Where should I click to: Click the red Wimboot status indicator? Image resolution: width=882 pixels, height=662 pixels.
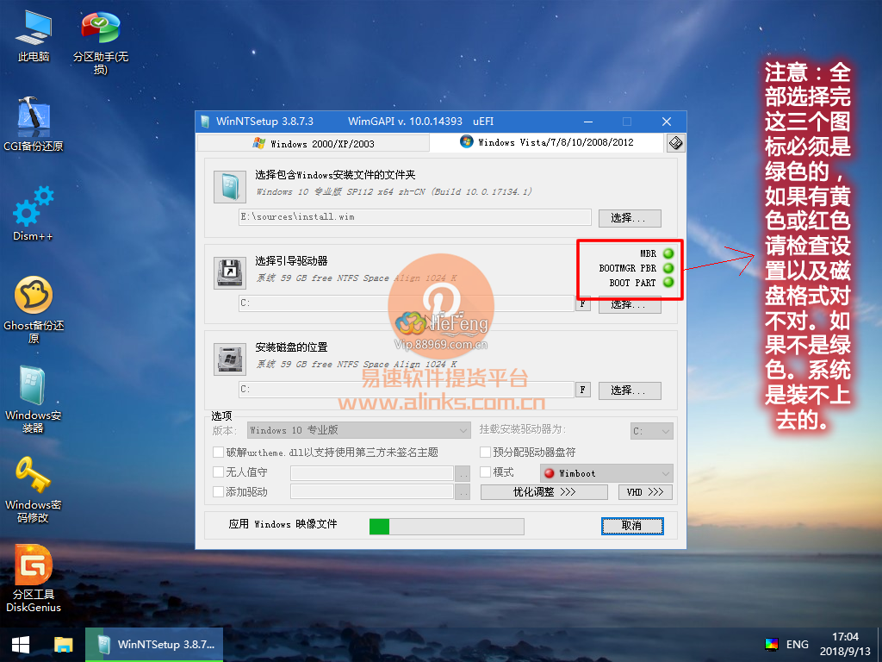[x=550, y=473]
